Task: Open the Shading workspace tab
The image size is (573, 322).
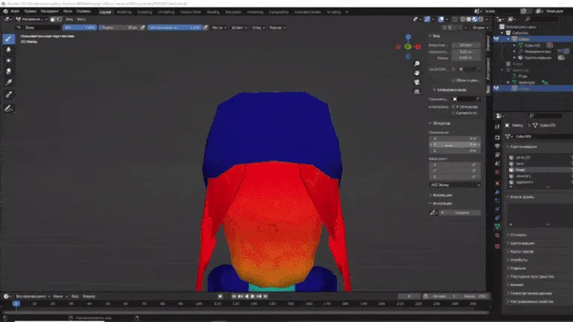Action: tap(213, 12)
